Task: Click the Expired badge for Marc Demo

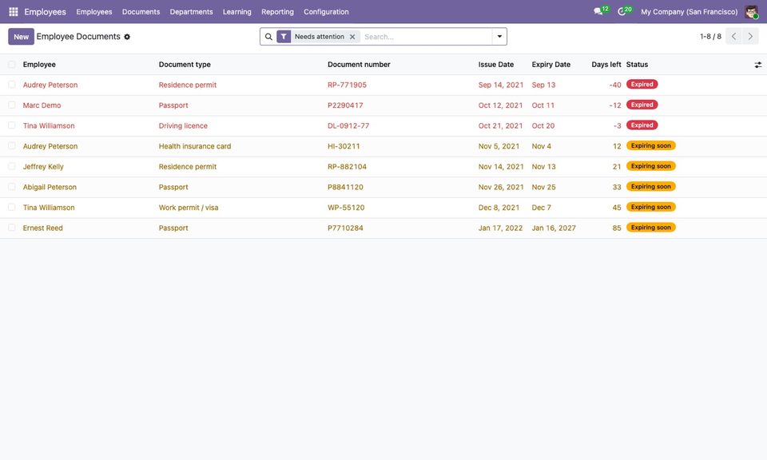Action: point(642,105)
